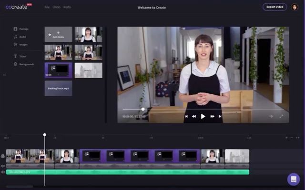Fit timeline to screen with arrows icon
This screenshot has height=190, width=305.
pos(297,138)
